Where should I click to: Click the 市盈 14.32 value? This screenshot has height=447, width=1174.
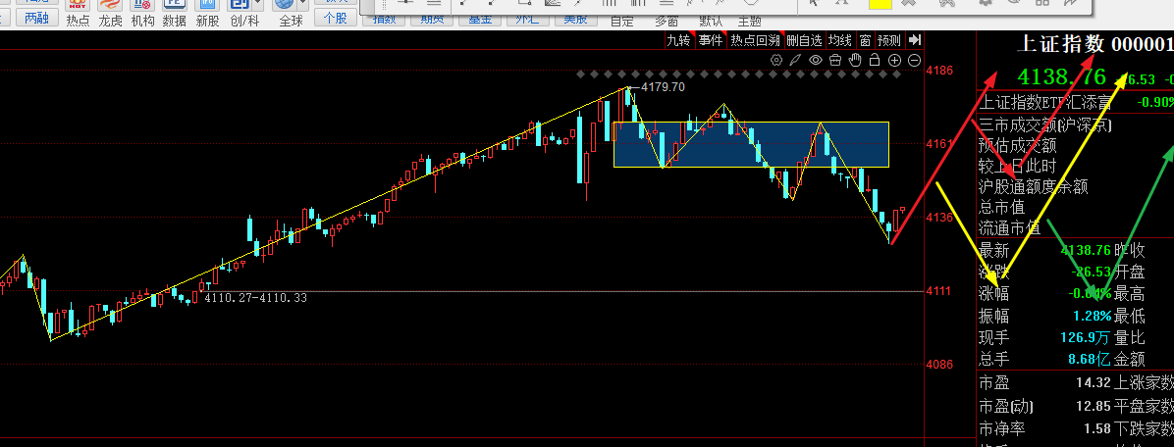pos(1094,382)
